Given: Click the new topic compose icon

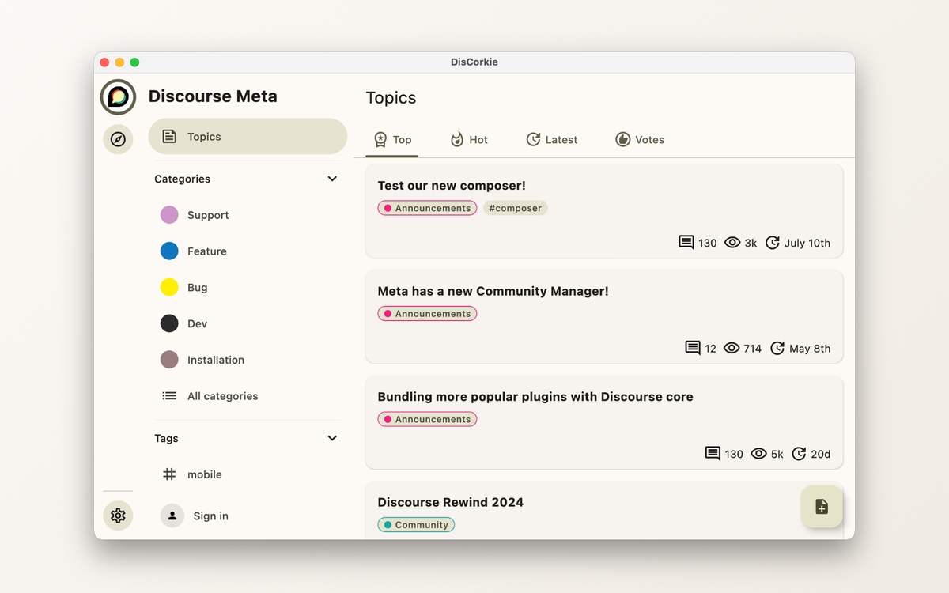Looking at the screenshot, I should tap(822, 507).
